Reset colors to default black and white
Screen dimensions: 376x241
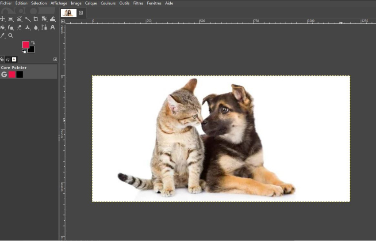coord(24,51)
